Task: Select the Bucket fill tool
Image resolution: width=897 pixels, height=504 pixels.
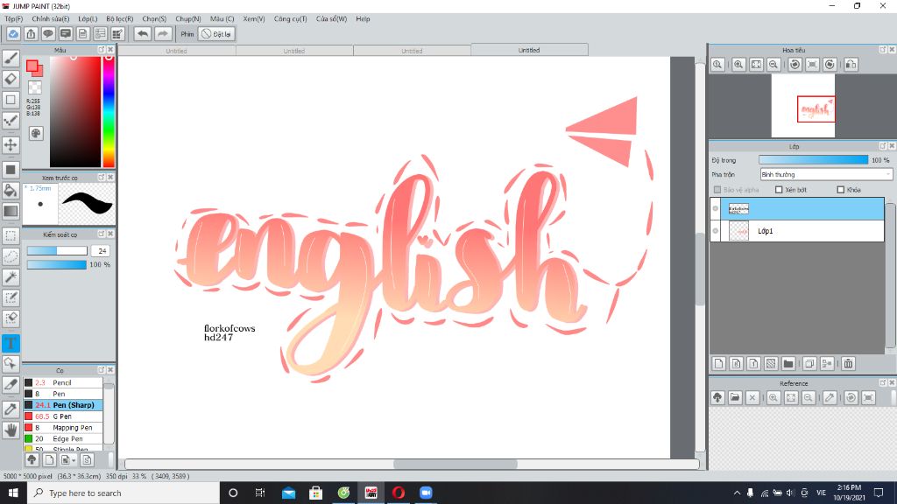Action: (11, 190)
